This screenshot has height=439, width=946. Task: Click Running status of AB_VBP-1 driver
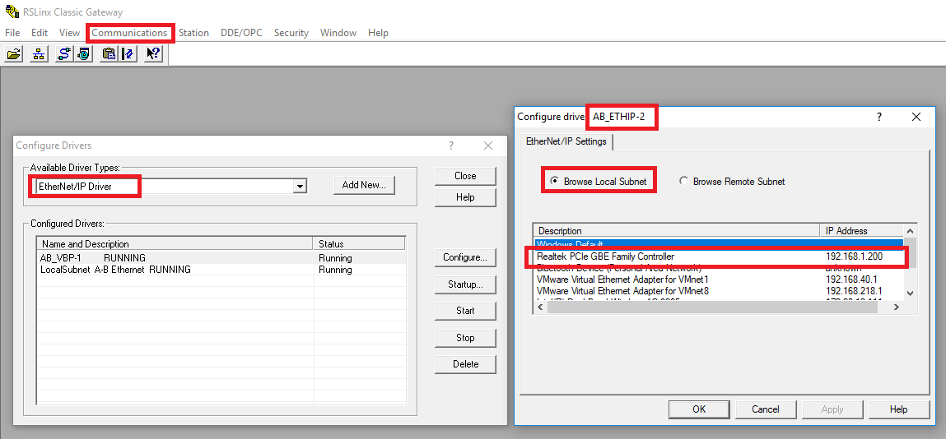(x=335, y=258)
